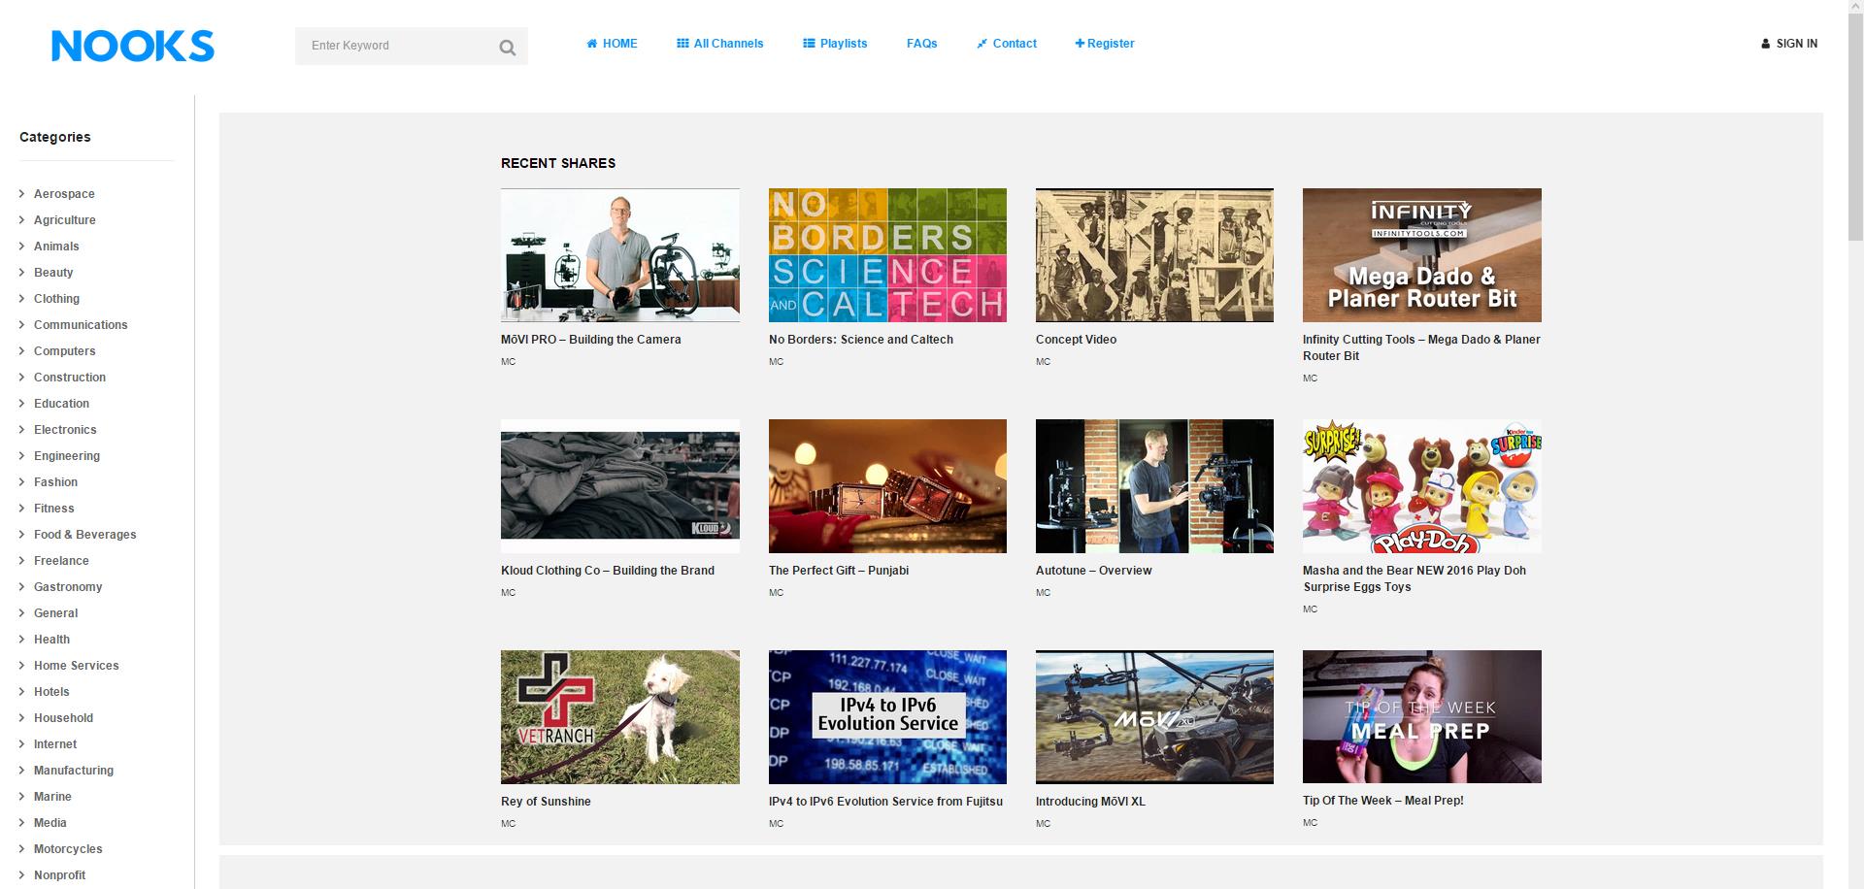Select the Motorcycles category
Viewport: 1864px width, 889px height.
pyautogui.click(x=68, y=849)
